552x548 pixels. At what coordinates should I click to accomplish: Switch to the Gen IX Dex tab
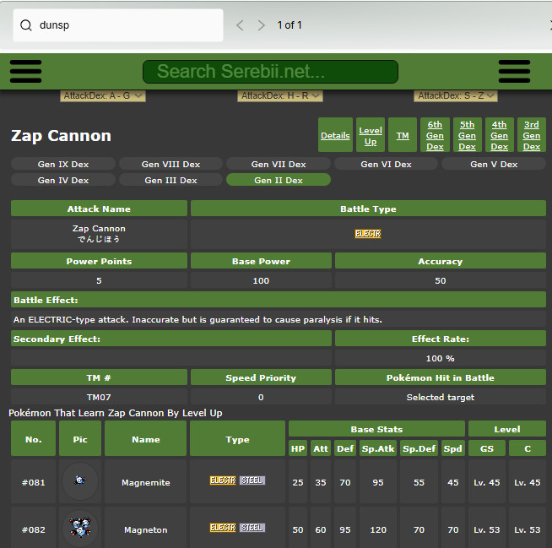(63, 164)
